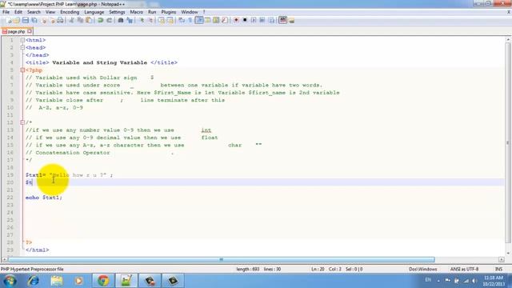Place cursor on 'echo $txt1;' line
Screen dimensions: 512x288
click(44, 198)
